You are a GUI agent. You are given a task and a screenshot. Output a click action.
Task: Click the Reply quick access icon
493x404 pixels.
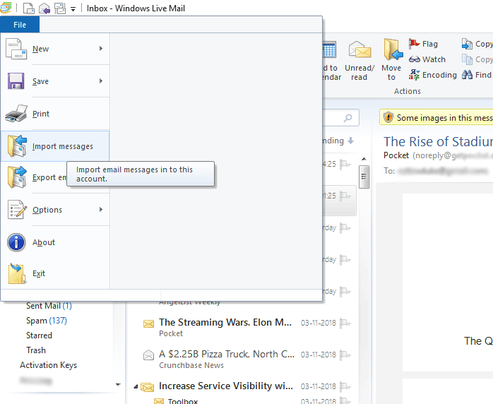[x=44, y=8]
